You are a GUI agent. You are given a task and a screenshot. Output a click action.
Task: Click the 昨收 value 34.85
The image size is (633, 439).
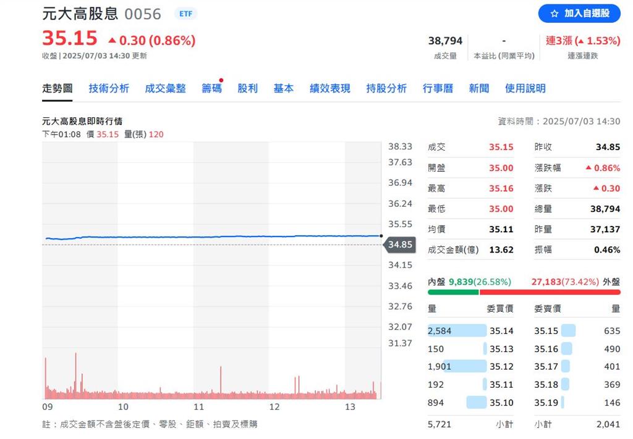tap(608, 147)
